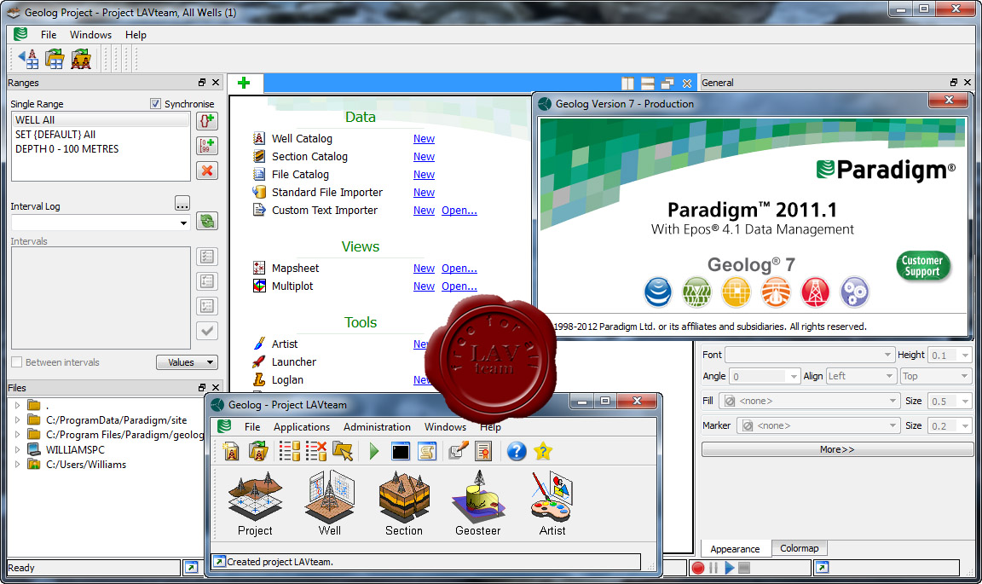The height and width of the screenshot is (584, 982).
Task: Click the Interval Log ellipsis button
Action: pyautogui.click(x=182, y=204)
